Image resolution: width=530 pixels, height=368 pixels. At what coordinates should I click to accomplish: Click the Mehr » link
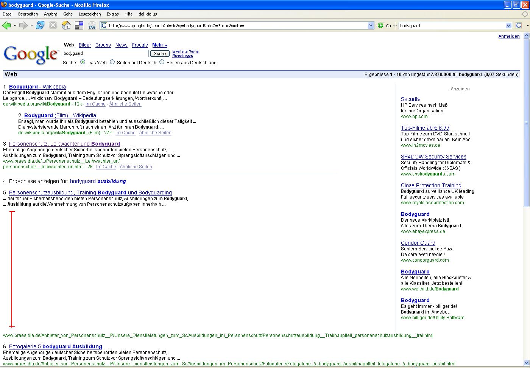(x=159, y=45)
